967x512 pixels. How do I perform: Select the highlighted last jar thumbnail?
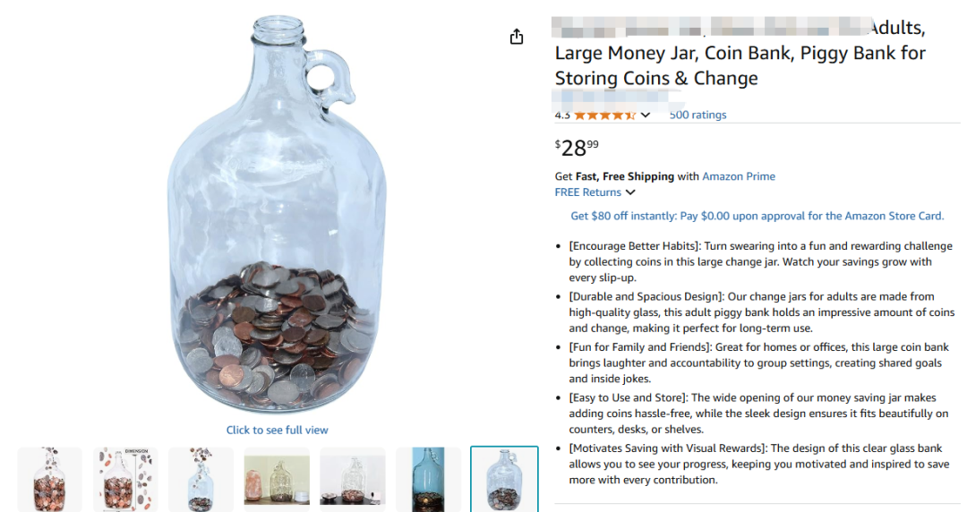click(504, 479)
